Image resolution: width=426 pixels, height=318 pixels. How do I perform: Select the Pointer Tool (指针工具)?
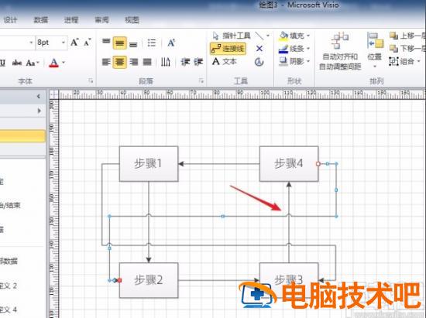click(232, 36)
